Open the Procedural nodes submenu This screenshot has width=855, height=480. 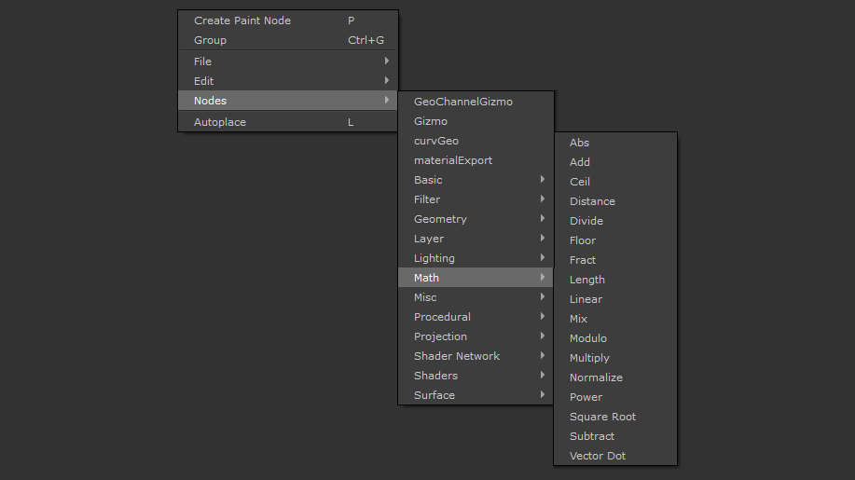pyautogui.click(x=442, y=317)
